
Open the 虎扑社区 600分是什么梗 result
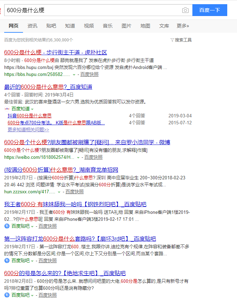point(55,52)
